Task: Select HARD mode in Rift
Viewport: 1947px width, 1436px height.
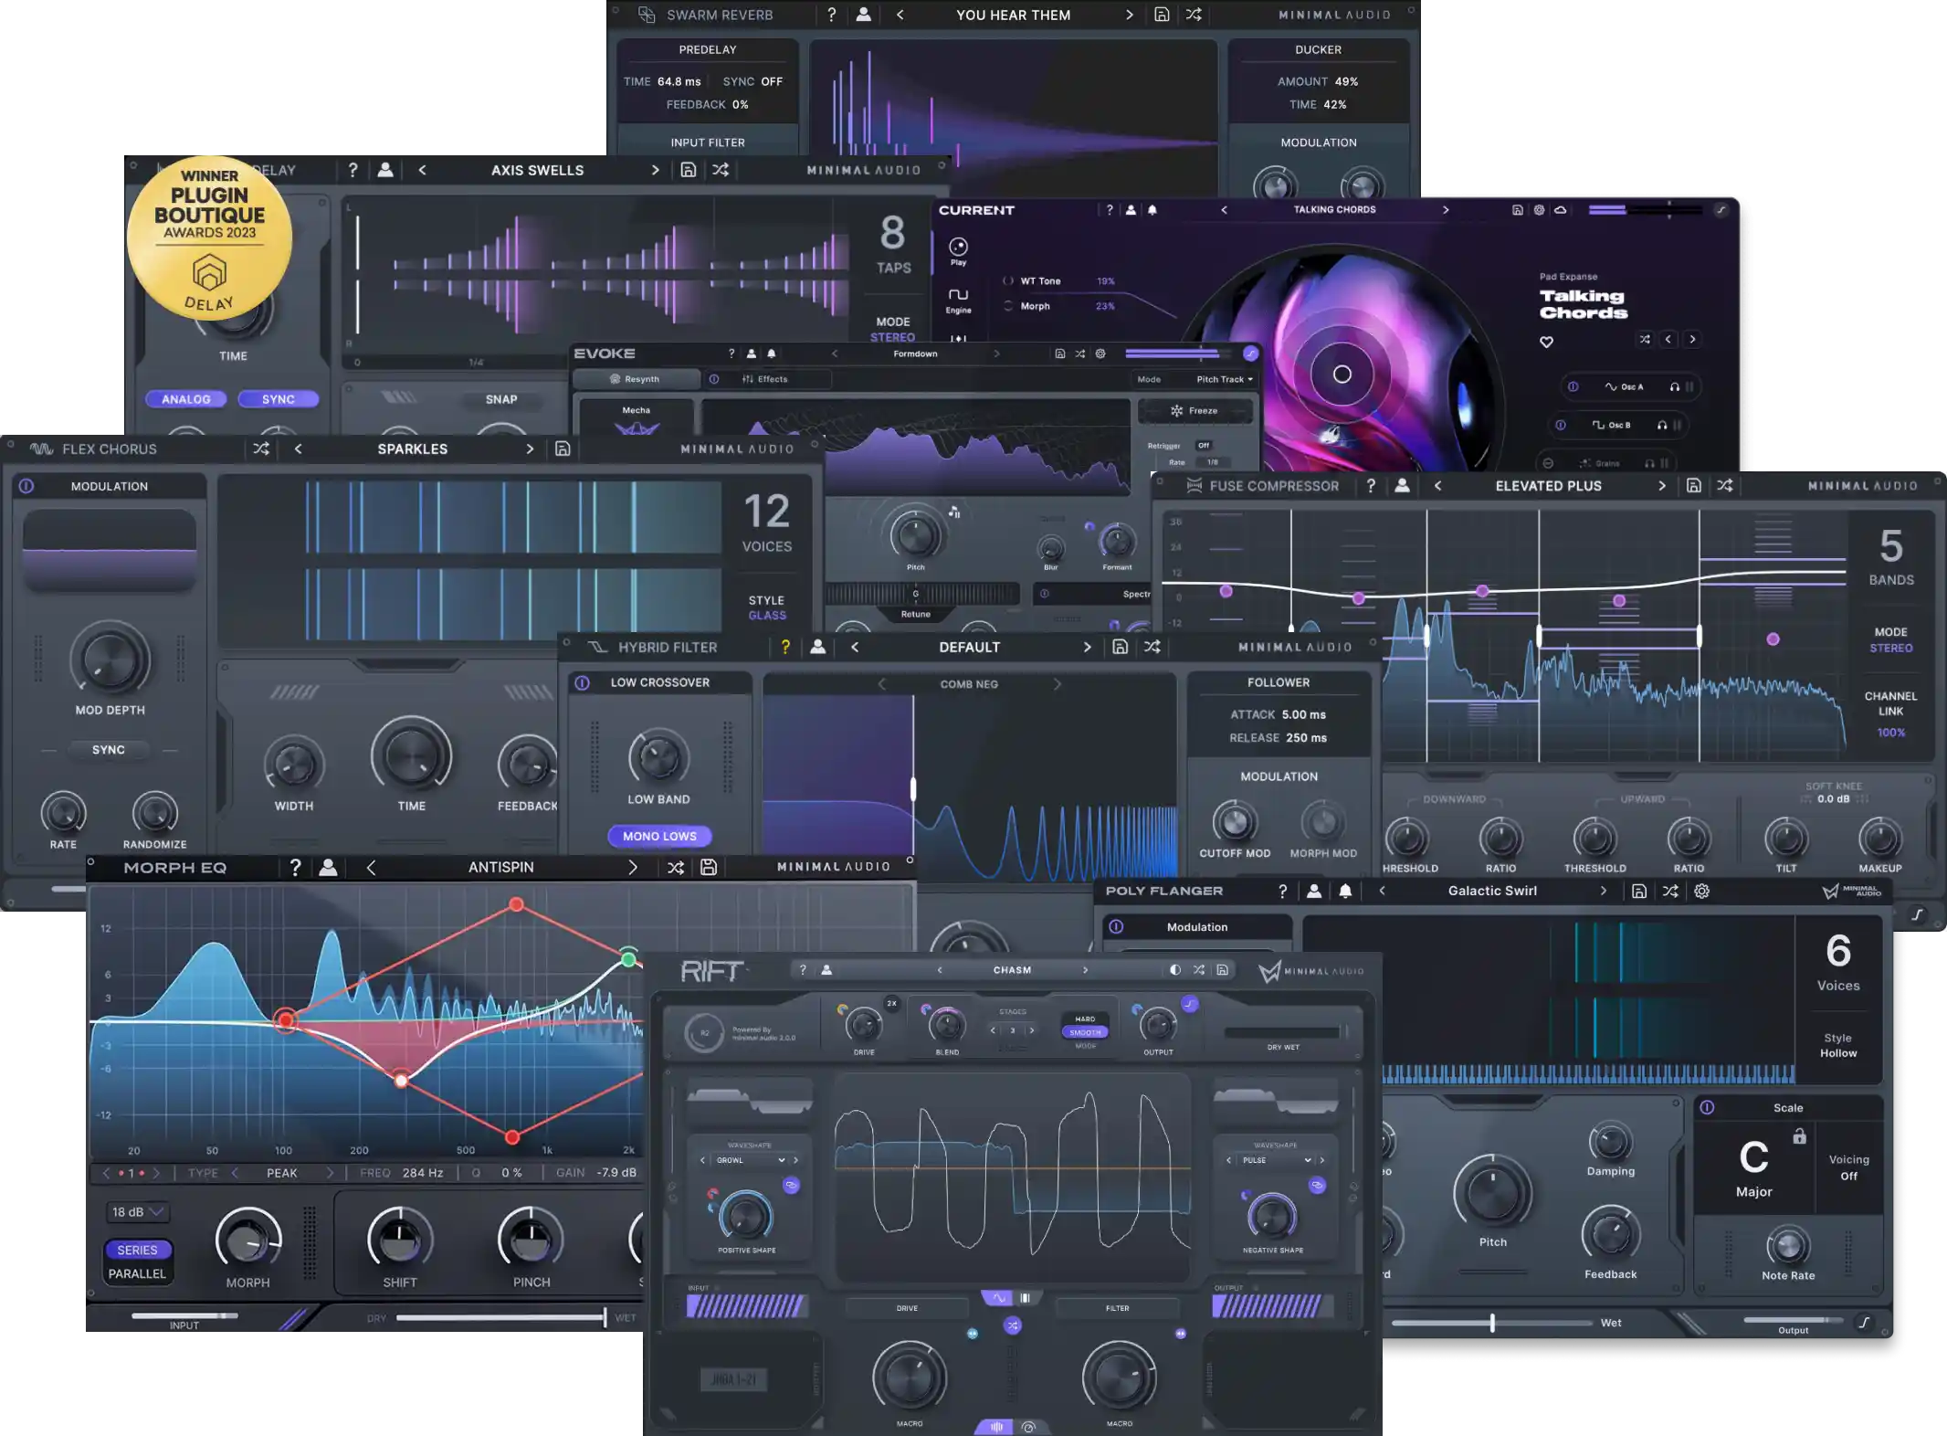Action: click(1085, 1019)
